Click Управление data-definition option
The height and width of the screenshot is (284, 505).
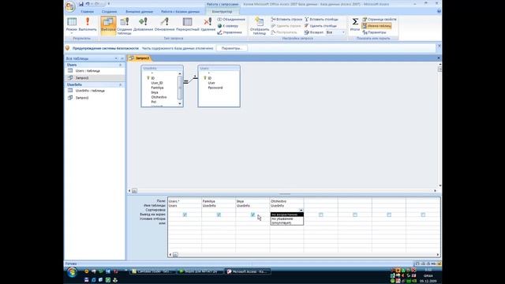pyautogui.click(x=230, y=32)
